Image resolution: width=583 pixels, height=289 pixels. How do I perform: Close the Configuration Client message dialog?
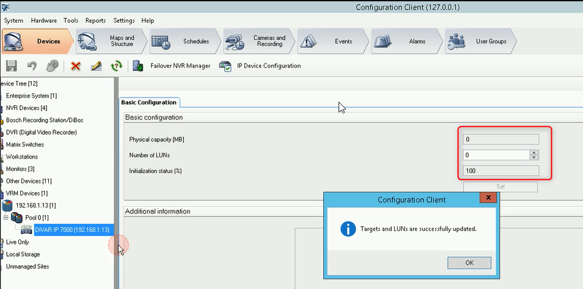[488, 199]
